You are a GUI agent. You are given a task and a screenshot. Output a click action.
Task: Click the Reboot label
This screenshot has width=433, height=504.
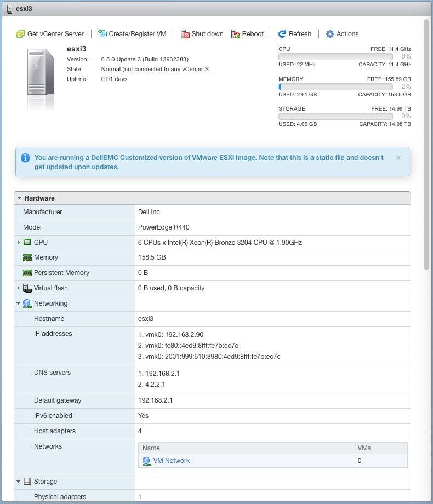click(253, 34)
